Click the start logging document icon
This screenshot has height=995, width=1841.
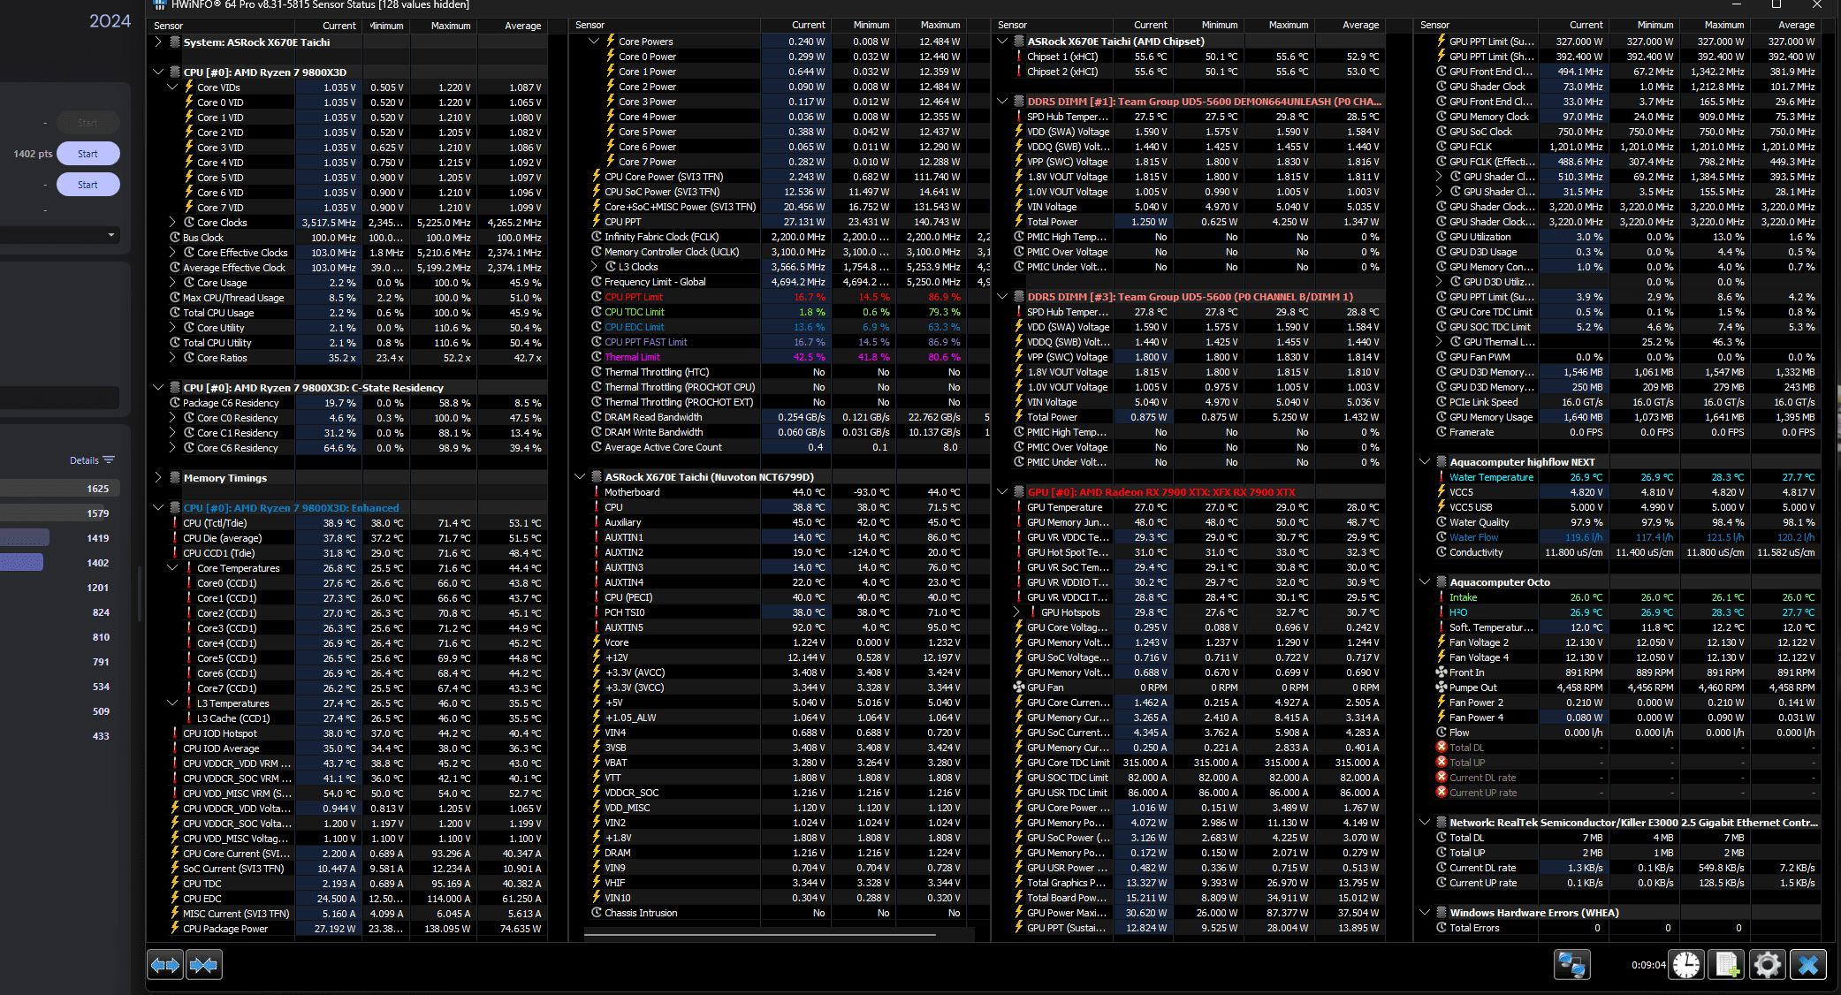(1726, 965)
